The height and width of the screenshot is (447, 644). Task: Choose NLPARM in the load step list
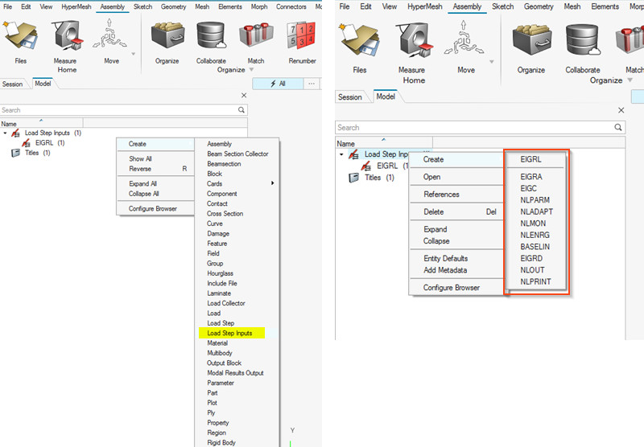[x=535, y=200]
